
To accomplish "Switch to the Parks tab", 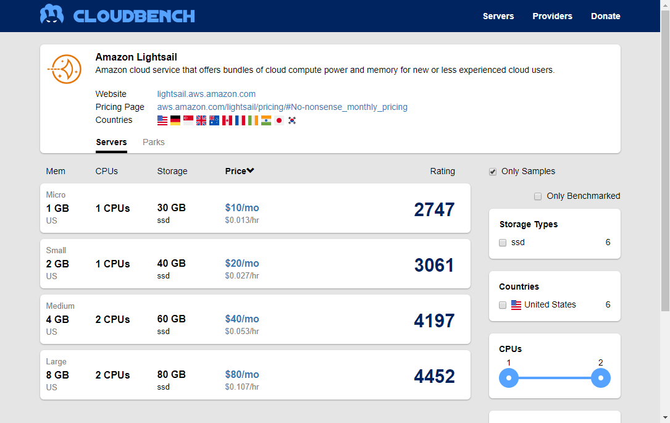I will (153, 142).
